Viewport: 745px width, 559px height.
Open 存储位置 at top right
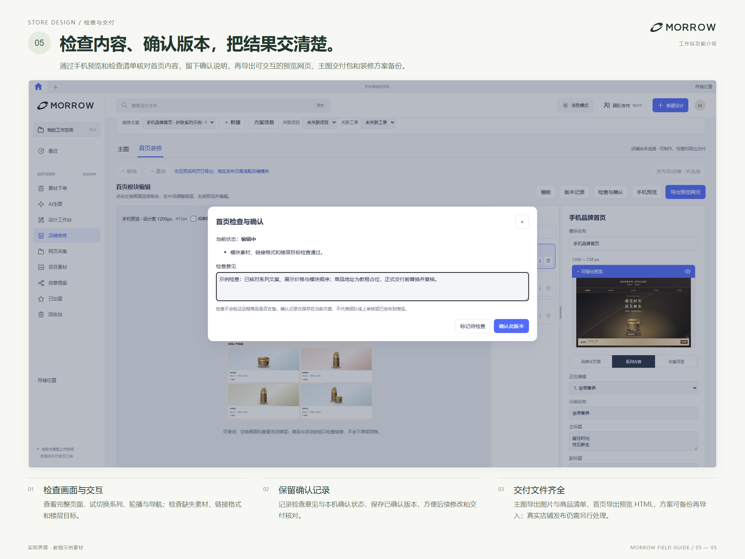pos(703,87)
